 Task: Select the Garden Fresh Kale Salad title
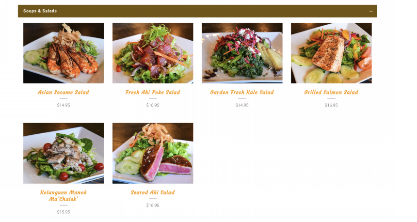(x=242, y=92)
